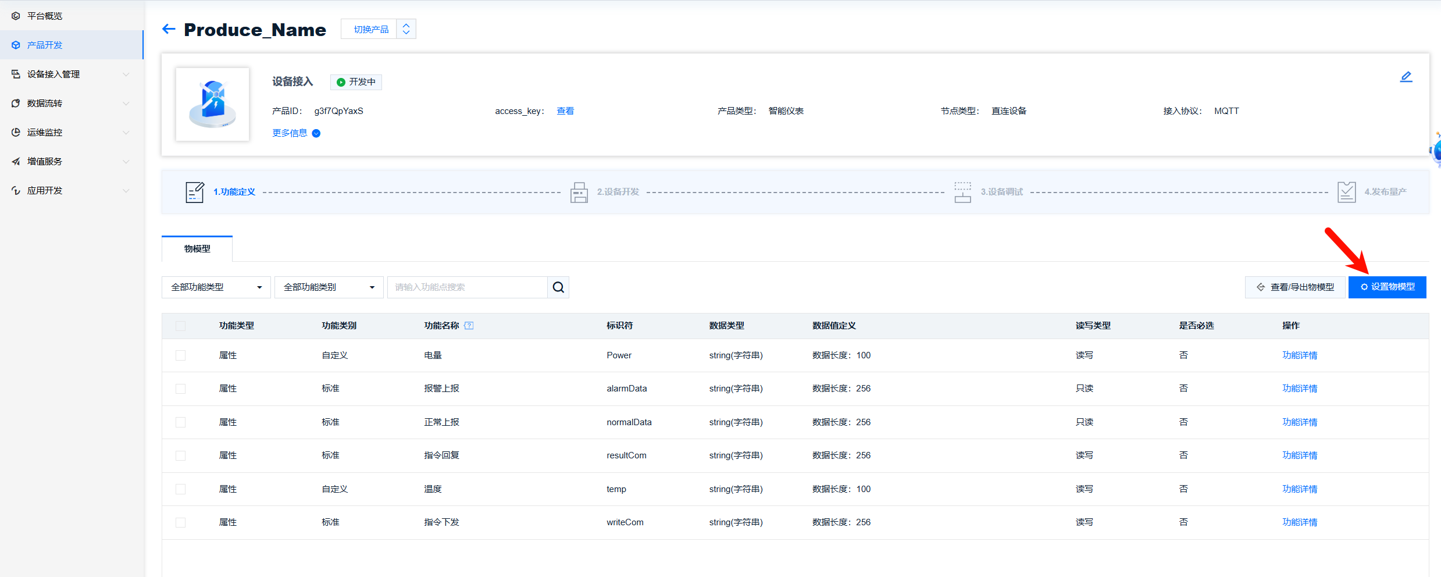Click the edit pencil icon on product card
This screenshot has height=577, width=1441.
tap(1406, 77)
